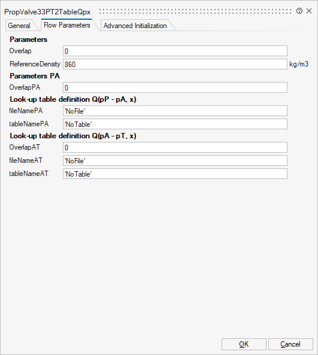
Task: Edit the ReferenceDensity value 860
Action: coord(175,64)
